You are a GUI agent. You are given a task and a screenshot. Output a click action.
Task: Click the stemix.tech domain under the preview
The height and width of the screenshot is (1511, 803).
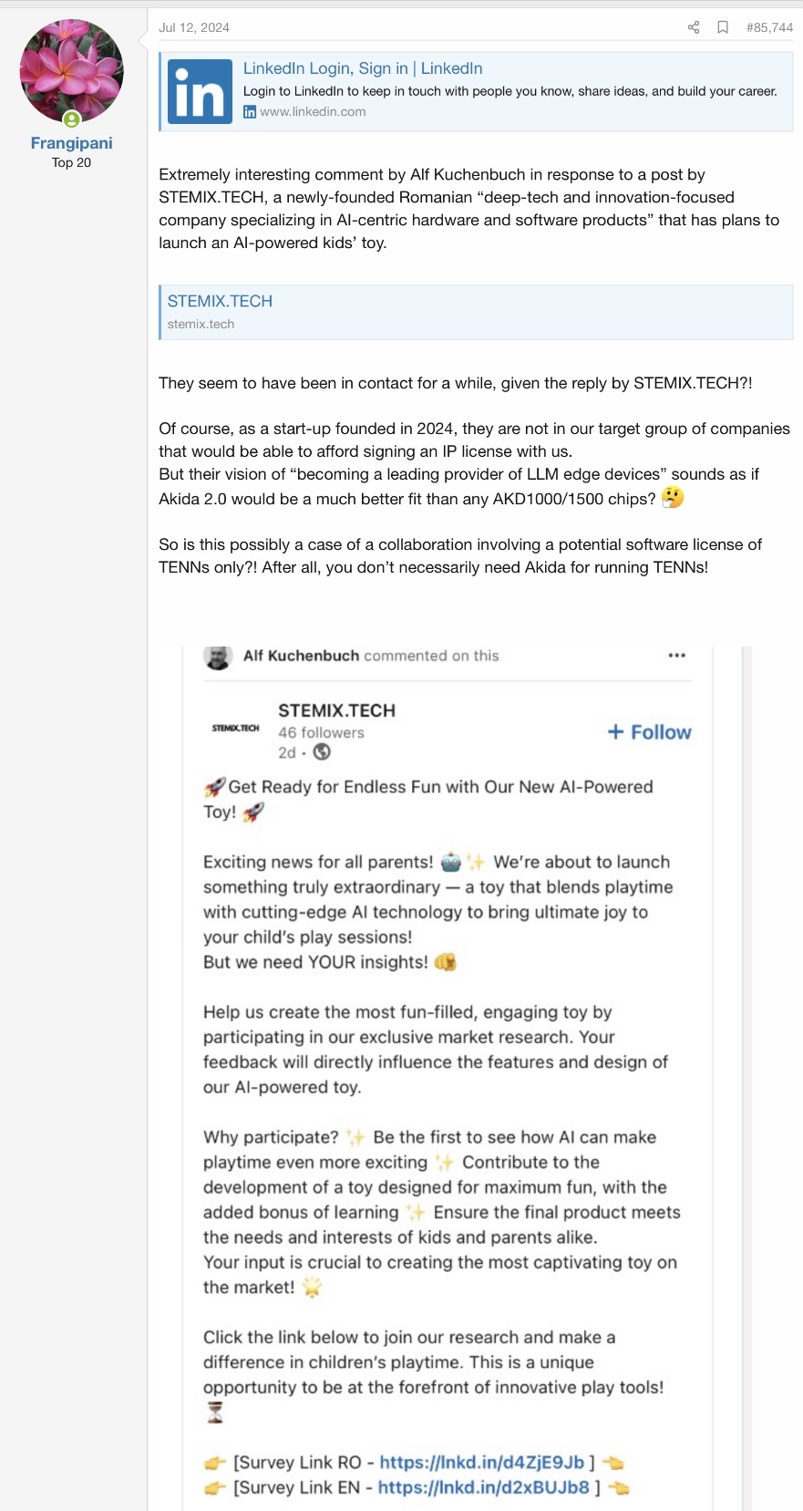pos(201,324)
